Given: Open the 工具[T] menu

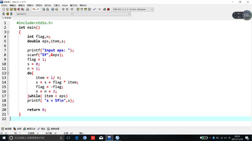Looking at the screenshot, I should [x=56, y=5].
